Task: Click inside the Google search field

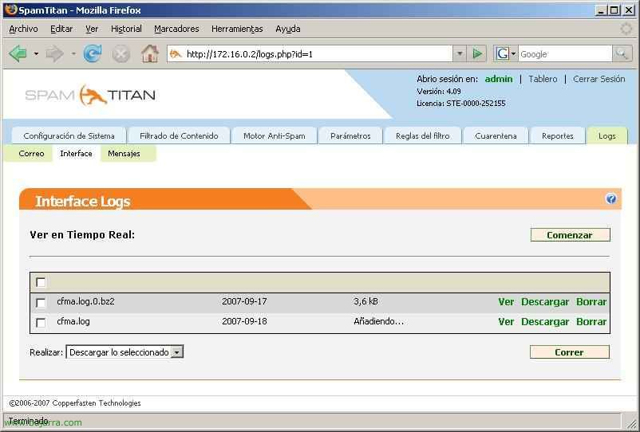Action: point(565,53)
